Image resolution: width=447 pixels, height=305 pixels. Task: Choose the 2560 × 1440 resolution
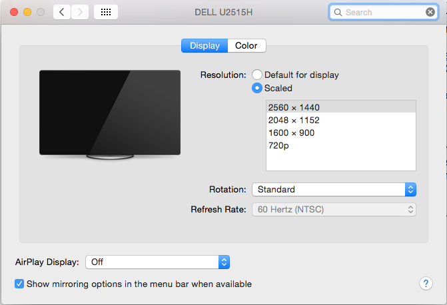341,107
